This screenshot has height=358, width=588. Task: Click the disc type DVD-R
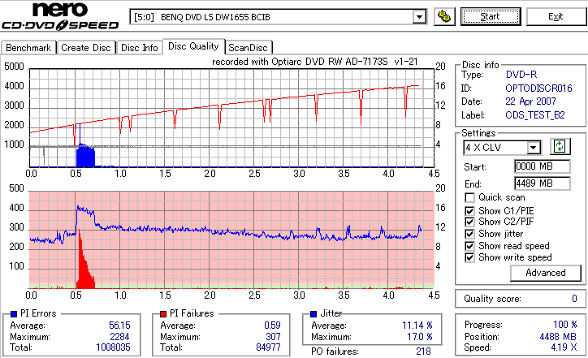[x=521, y=75]
